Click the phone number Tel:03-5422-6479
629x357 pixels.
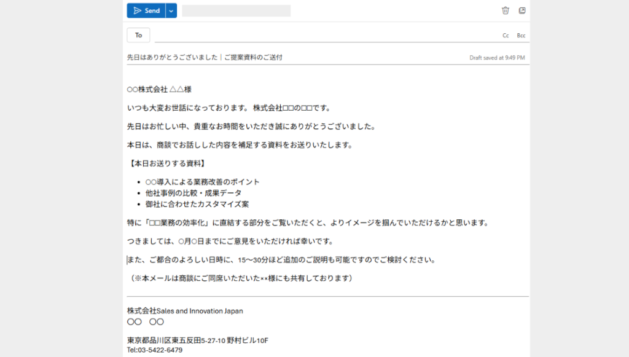pyautogui.click(x=155, y=350)
